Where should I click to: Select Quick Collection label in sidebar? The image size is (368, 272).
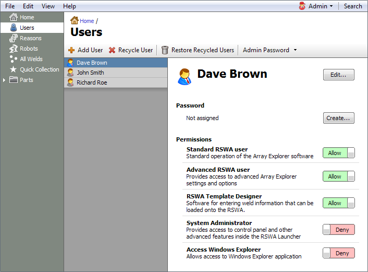coord(40,69)
